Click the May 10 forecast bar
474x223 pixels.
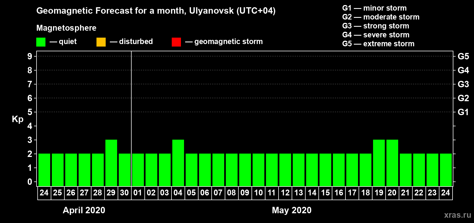258,170
